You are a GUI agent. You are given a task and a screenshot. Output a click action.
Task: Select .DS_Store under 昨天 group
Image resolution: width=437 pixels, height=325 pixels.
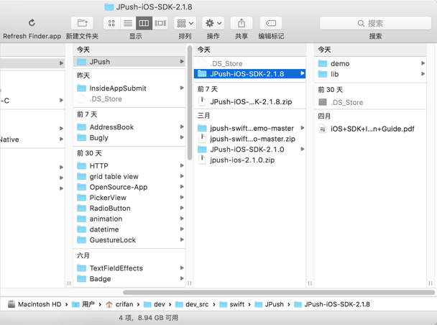point(129,99)
